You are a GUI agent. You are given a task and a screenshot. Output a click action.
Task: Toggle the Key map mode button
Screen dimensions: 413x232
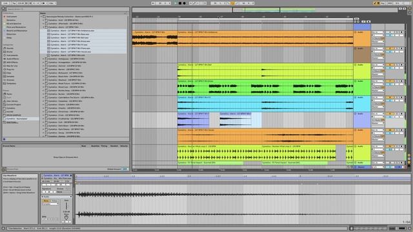[x=383, y=3]
